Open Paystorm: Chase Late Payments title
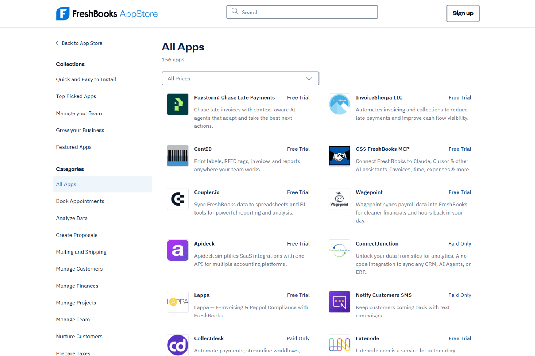The height and width of the screenshot is (356, 535). click(235, 98)
